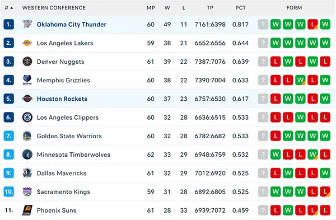336x220 pixels.
Task: Sort standings by the # rank arrow
Action: coord(9,8)
